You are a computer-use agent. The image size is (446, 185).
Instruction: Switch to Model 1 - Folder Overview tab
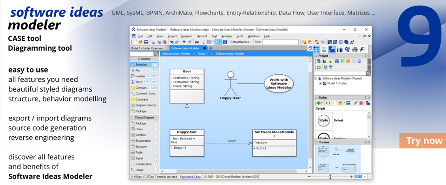click(x=150, y=48)
